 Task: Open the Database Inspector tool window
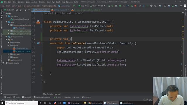tap(42, 97)
